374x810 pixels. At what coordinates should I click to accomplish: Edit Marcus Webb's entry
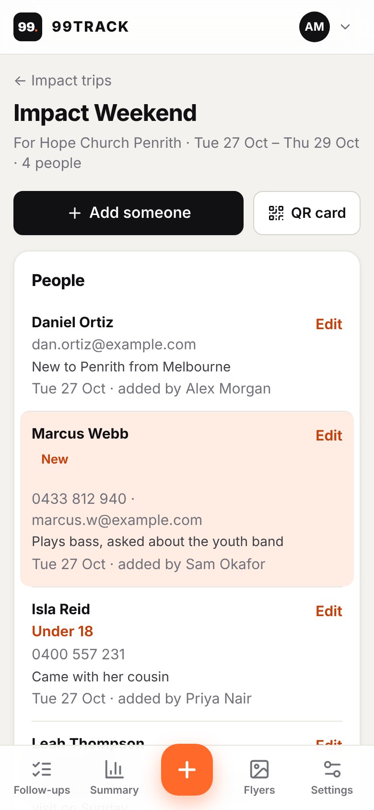point(329,436)
